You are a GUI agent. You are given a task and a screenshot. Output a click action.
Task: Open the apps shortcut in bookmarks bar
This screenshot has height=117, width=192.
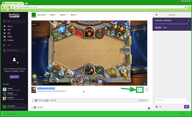[3, 10]
